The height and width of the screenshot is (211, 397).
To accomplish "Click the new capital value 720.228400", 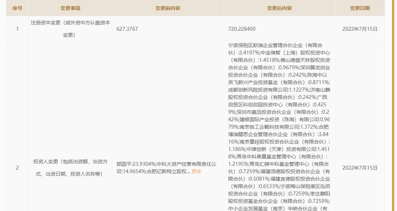I will tap(242, 29).
